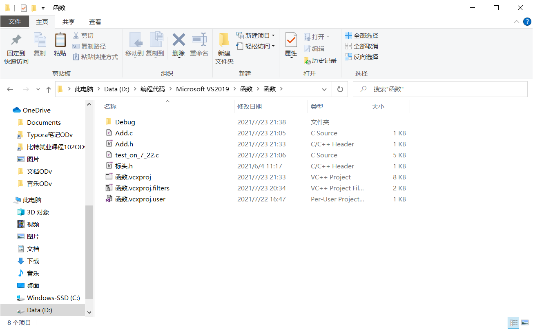Click the navigation pane scrollbar down arrow
Viewport: 533px width, 329px height.
click(89, 312)
